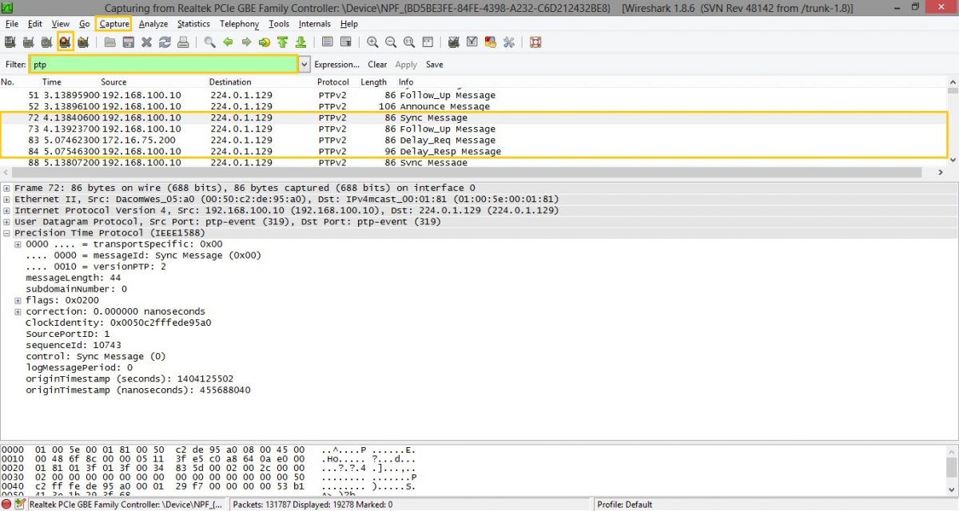Open the Capture Options dialog
The image size is (959, 511).
pyautogui.click(x=28, y=42)
